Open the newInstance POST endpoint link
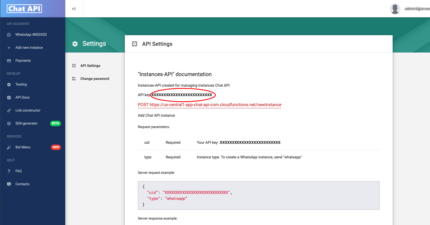This screenshot has height=225, width=430. tap(209, 105)
